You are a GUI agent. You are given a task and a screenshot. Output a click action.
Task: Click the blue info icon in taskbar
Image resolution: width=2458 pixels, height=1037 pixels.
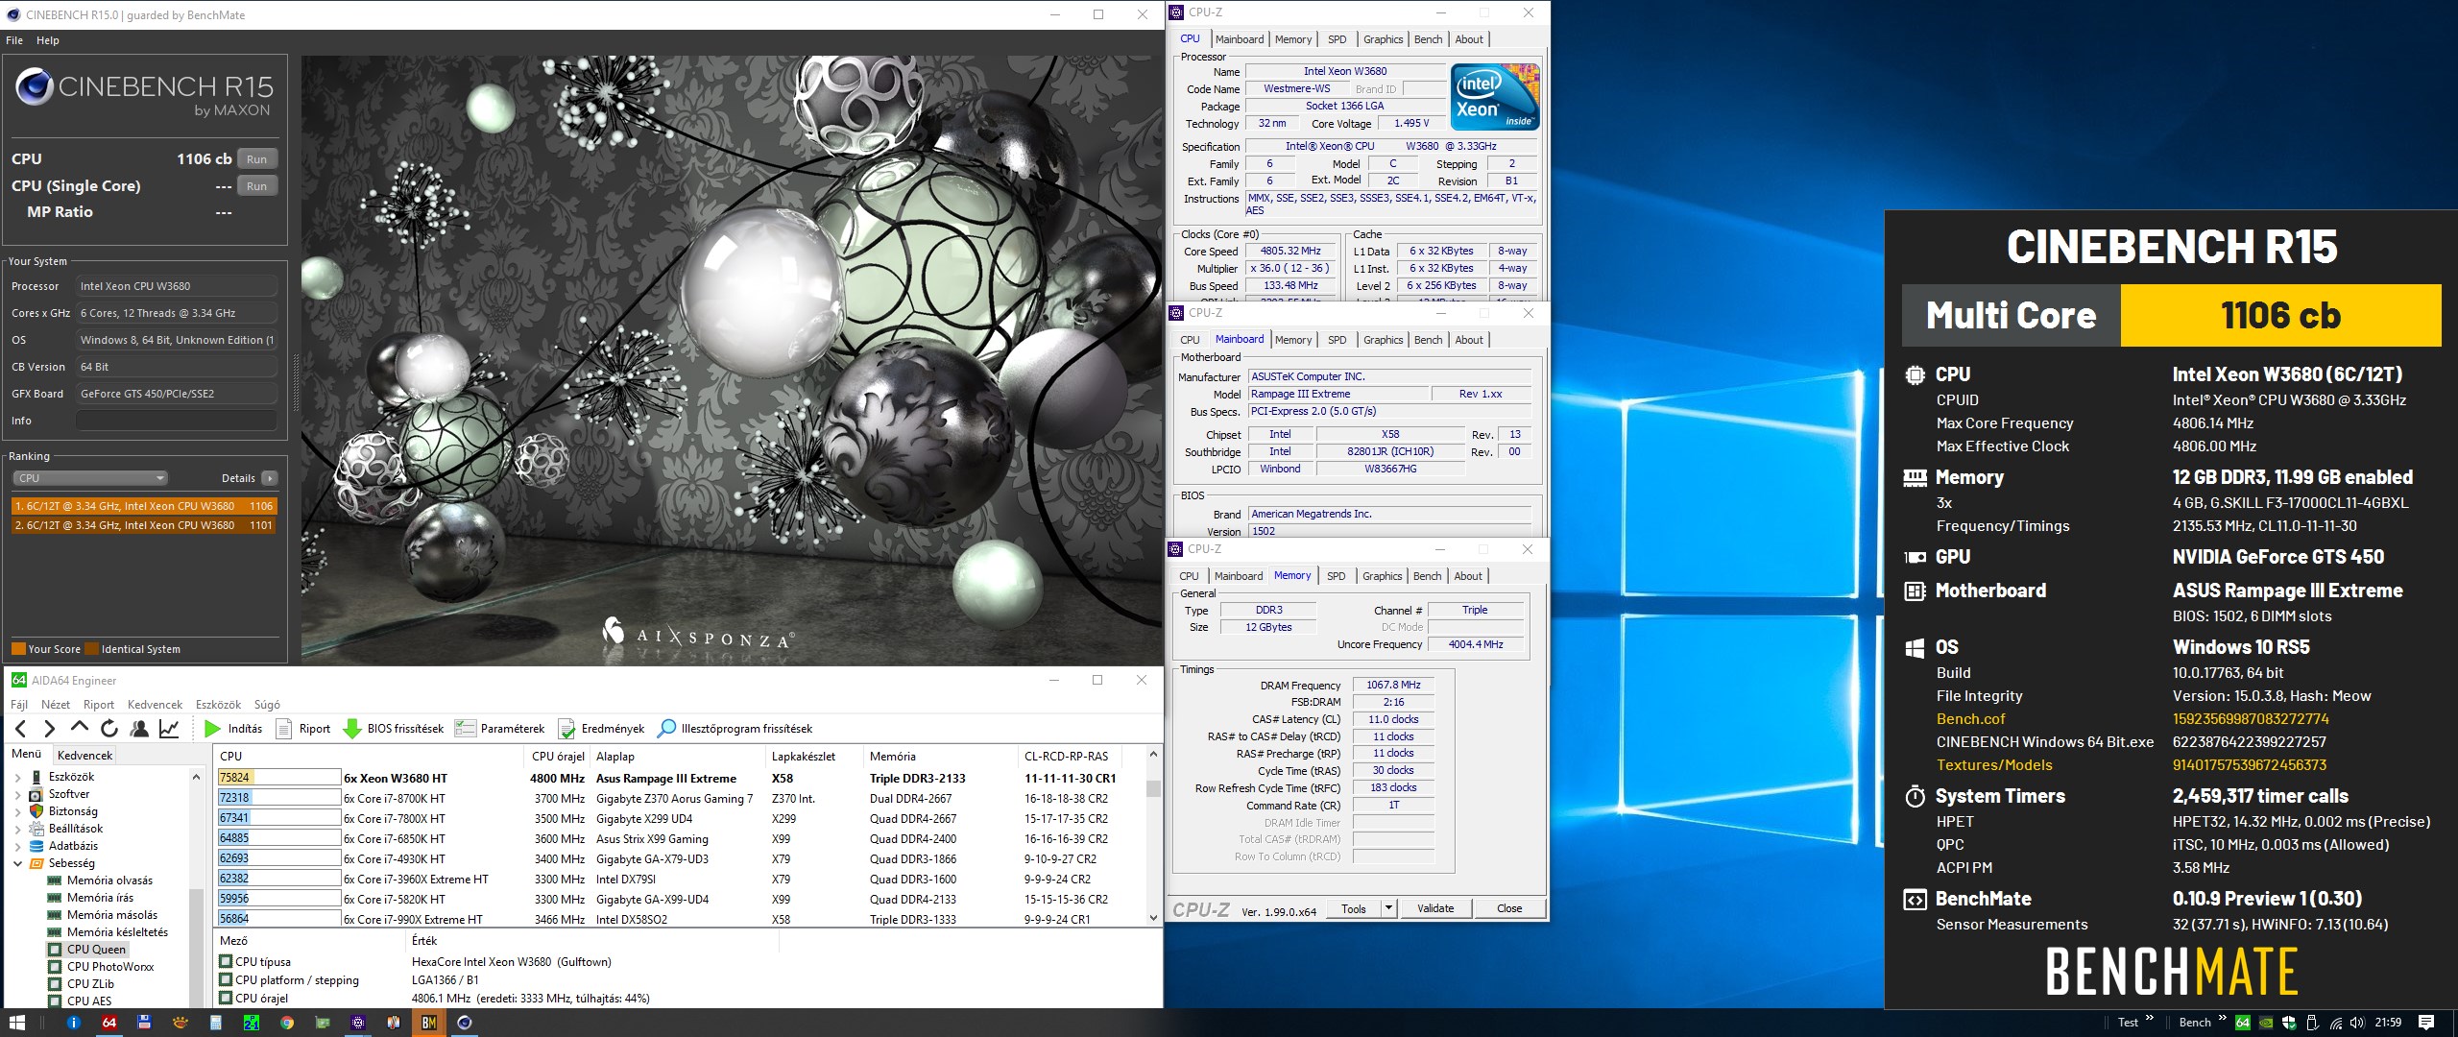point(74,1023)
